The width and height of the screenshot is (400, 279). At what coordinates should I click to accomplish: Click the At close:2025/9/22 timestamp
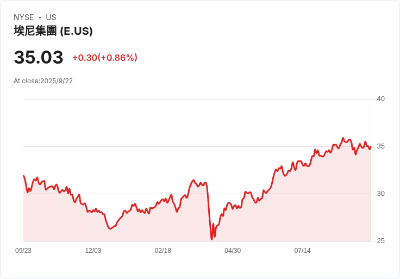43,81
